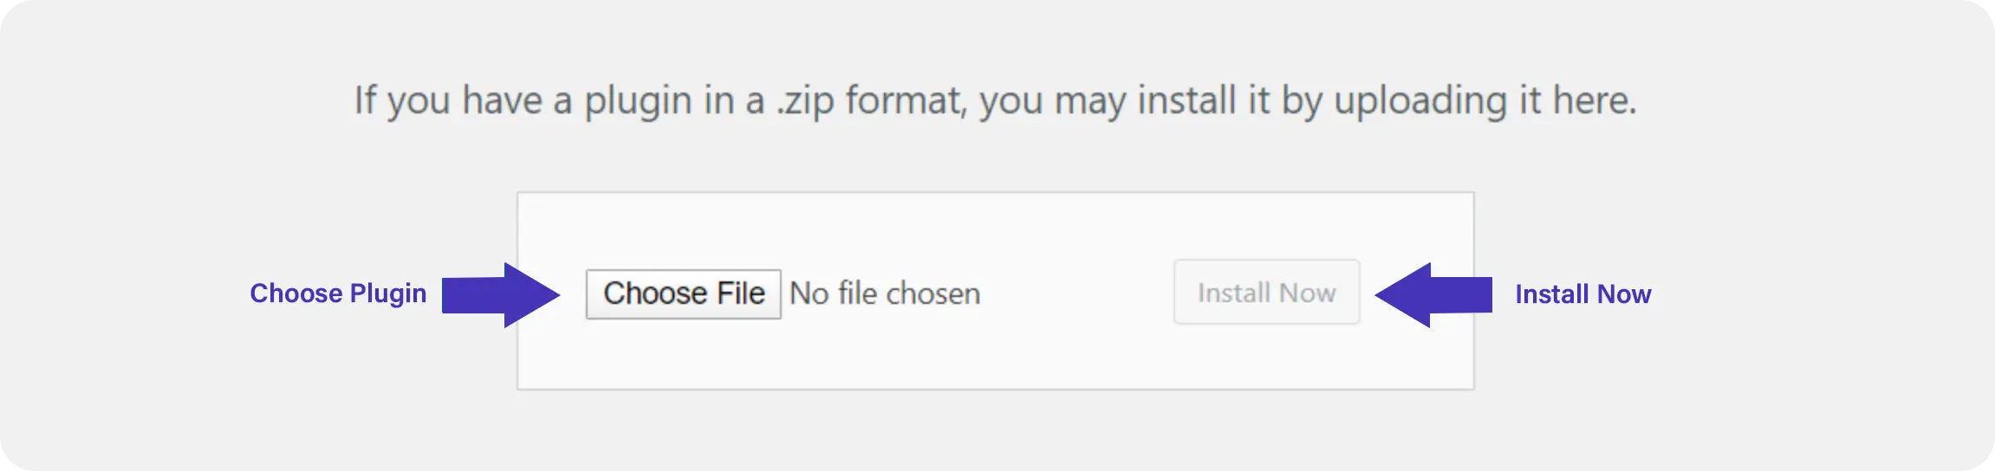Click the word File inside Choose File button
This screenshot has height=471, width=1995.
pyautogui.click(x=741, y=294)
